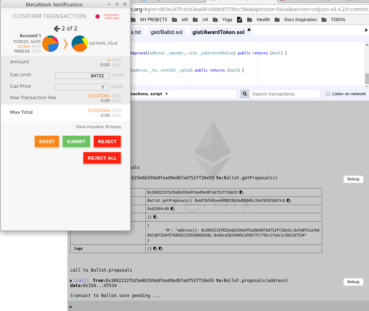This screenshot has width=369, height=311.
Task: Close the MetaMask Notification window
Action: [125, 4]
